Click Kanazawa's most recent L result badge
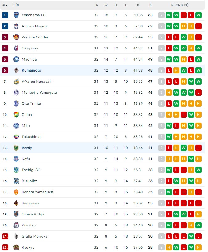 [169, 203]
